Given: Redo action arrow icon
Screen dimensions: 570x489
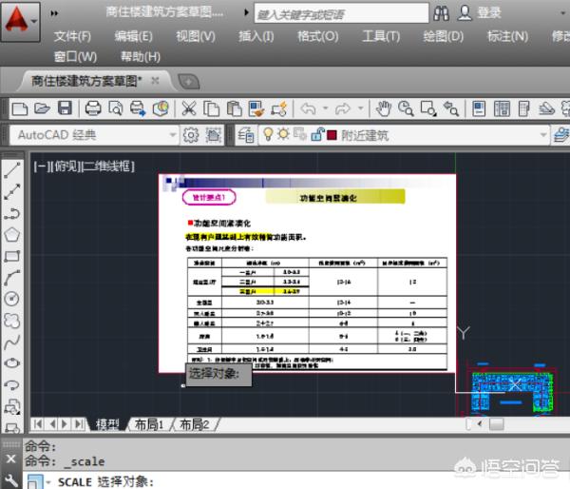Looking at the screenshot, I should tap(343, 108).
